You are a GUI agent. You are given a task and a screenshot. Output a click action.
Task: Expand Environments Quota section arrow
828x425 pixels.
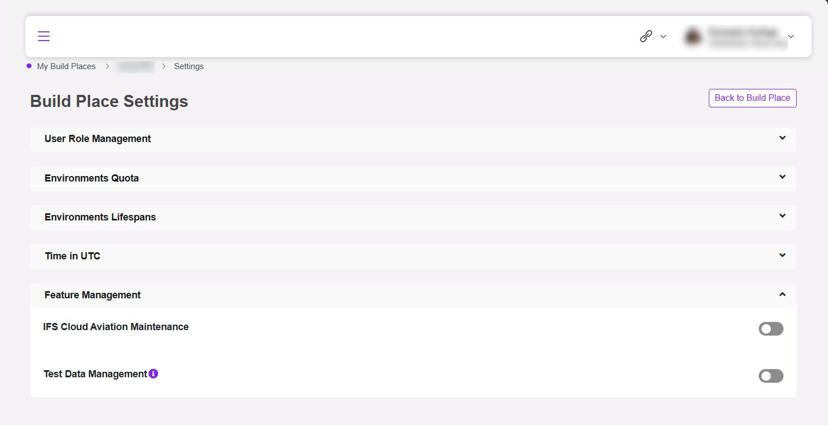[782, 177]
